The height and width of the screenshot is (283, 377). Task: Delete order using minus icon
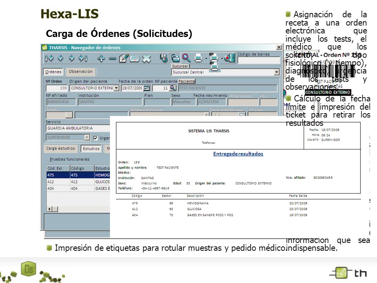pos(112,58)
